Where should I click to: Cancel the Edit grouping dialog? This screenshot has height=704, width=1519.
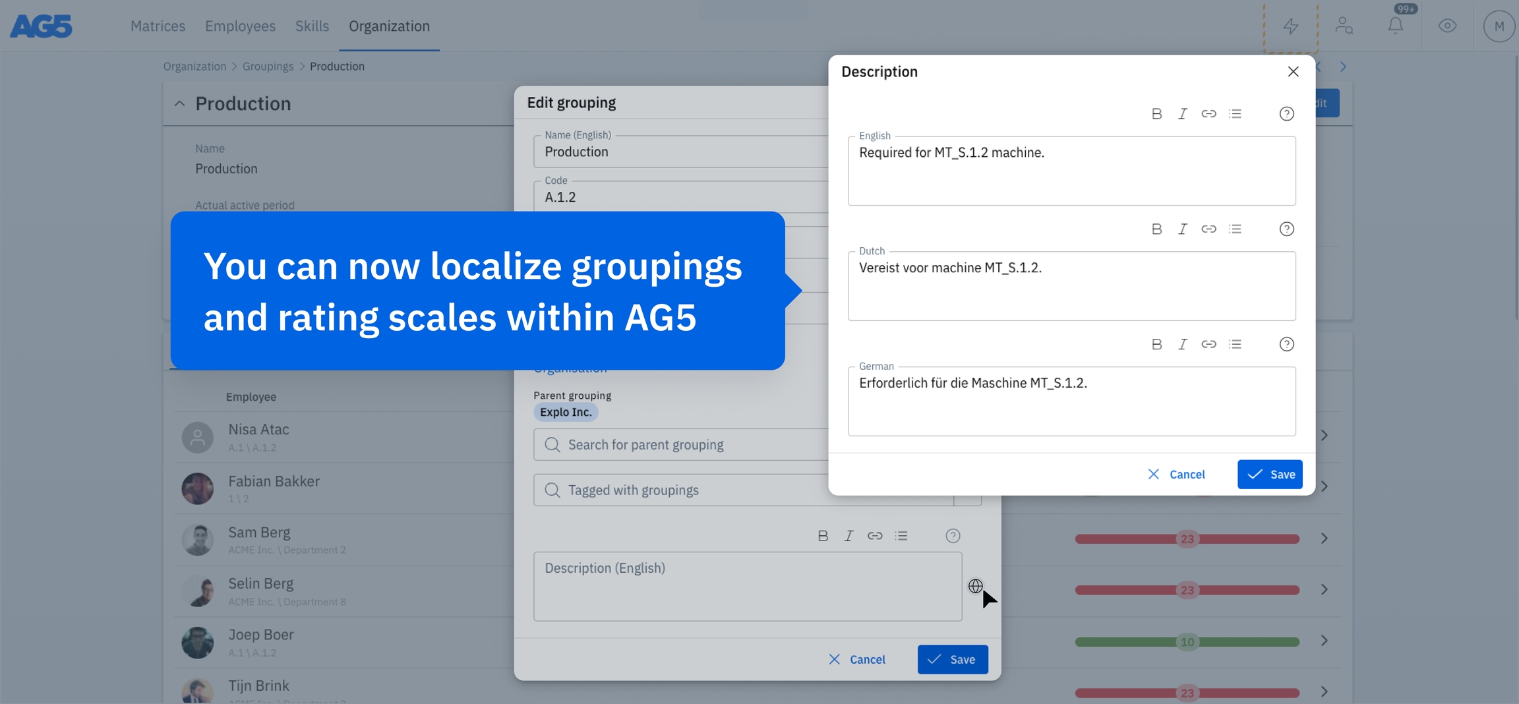[x=857, y=659]
